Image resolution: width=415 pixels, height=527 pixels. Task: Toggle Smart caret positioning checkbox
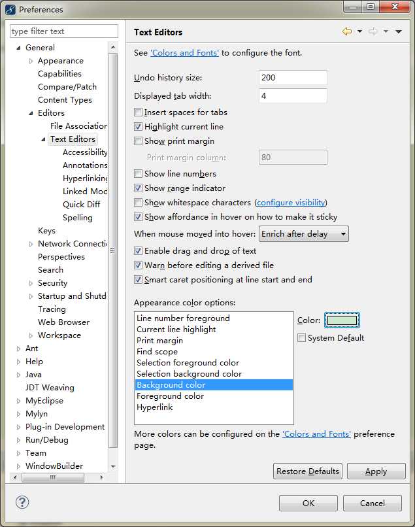click(138, 280)
